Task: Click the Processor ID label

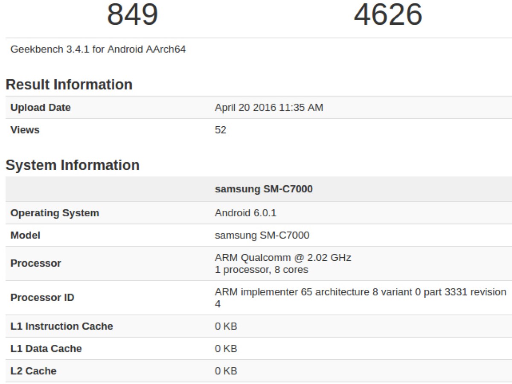Action: tap(42, 297)
